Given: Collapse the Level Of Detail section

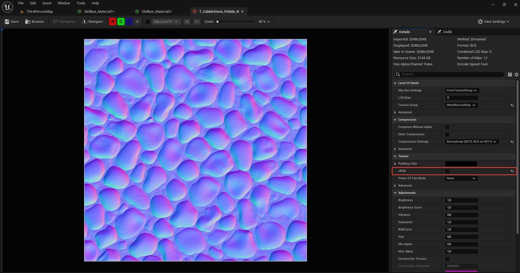Looking at the screenshot, I should click(x=395, y=83).
